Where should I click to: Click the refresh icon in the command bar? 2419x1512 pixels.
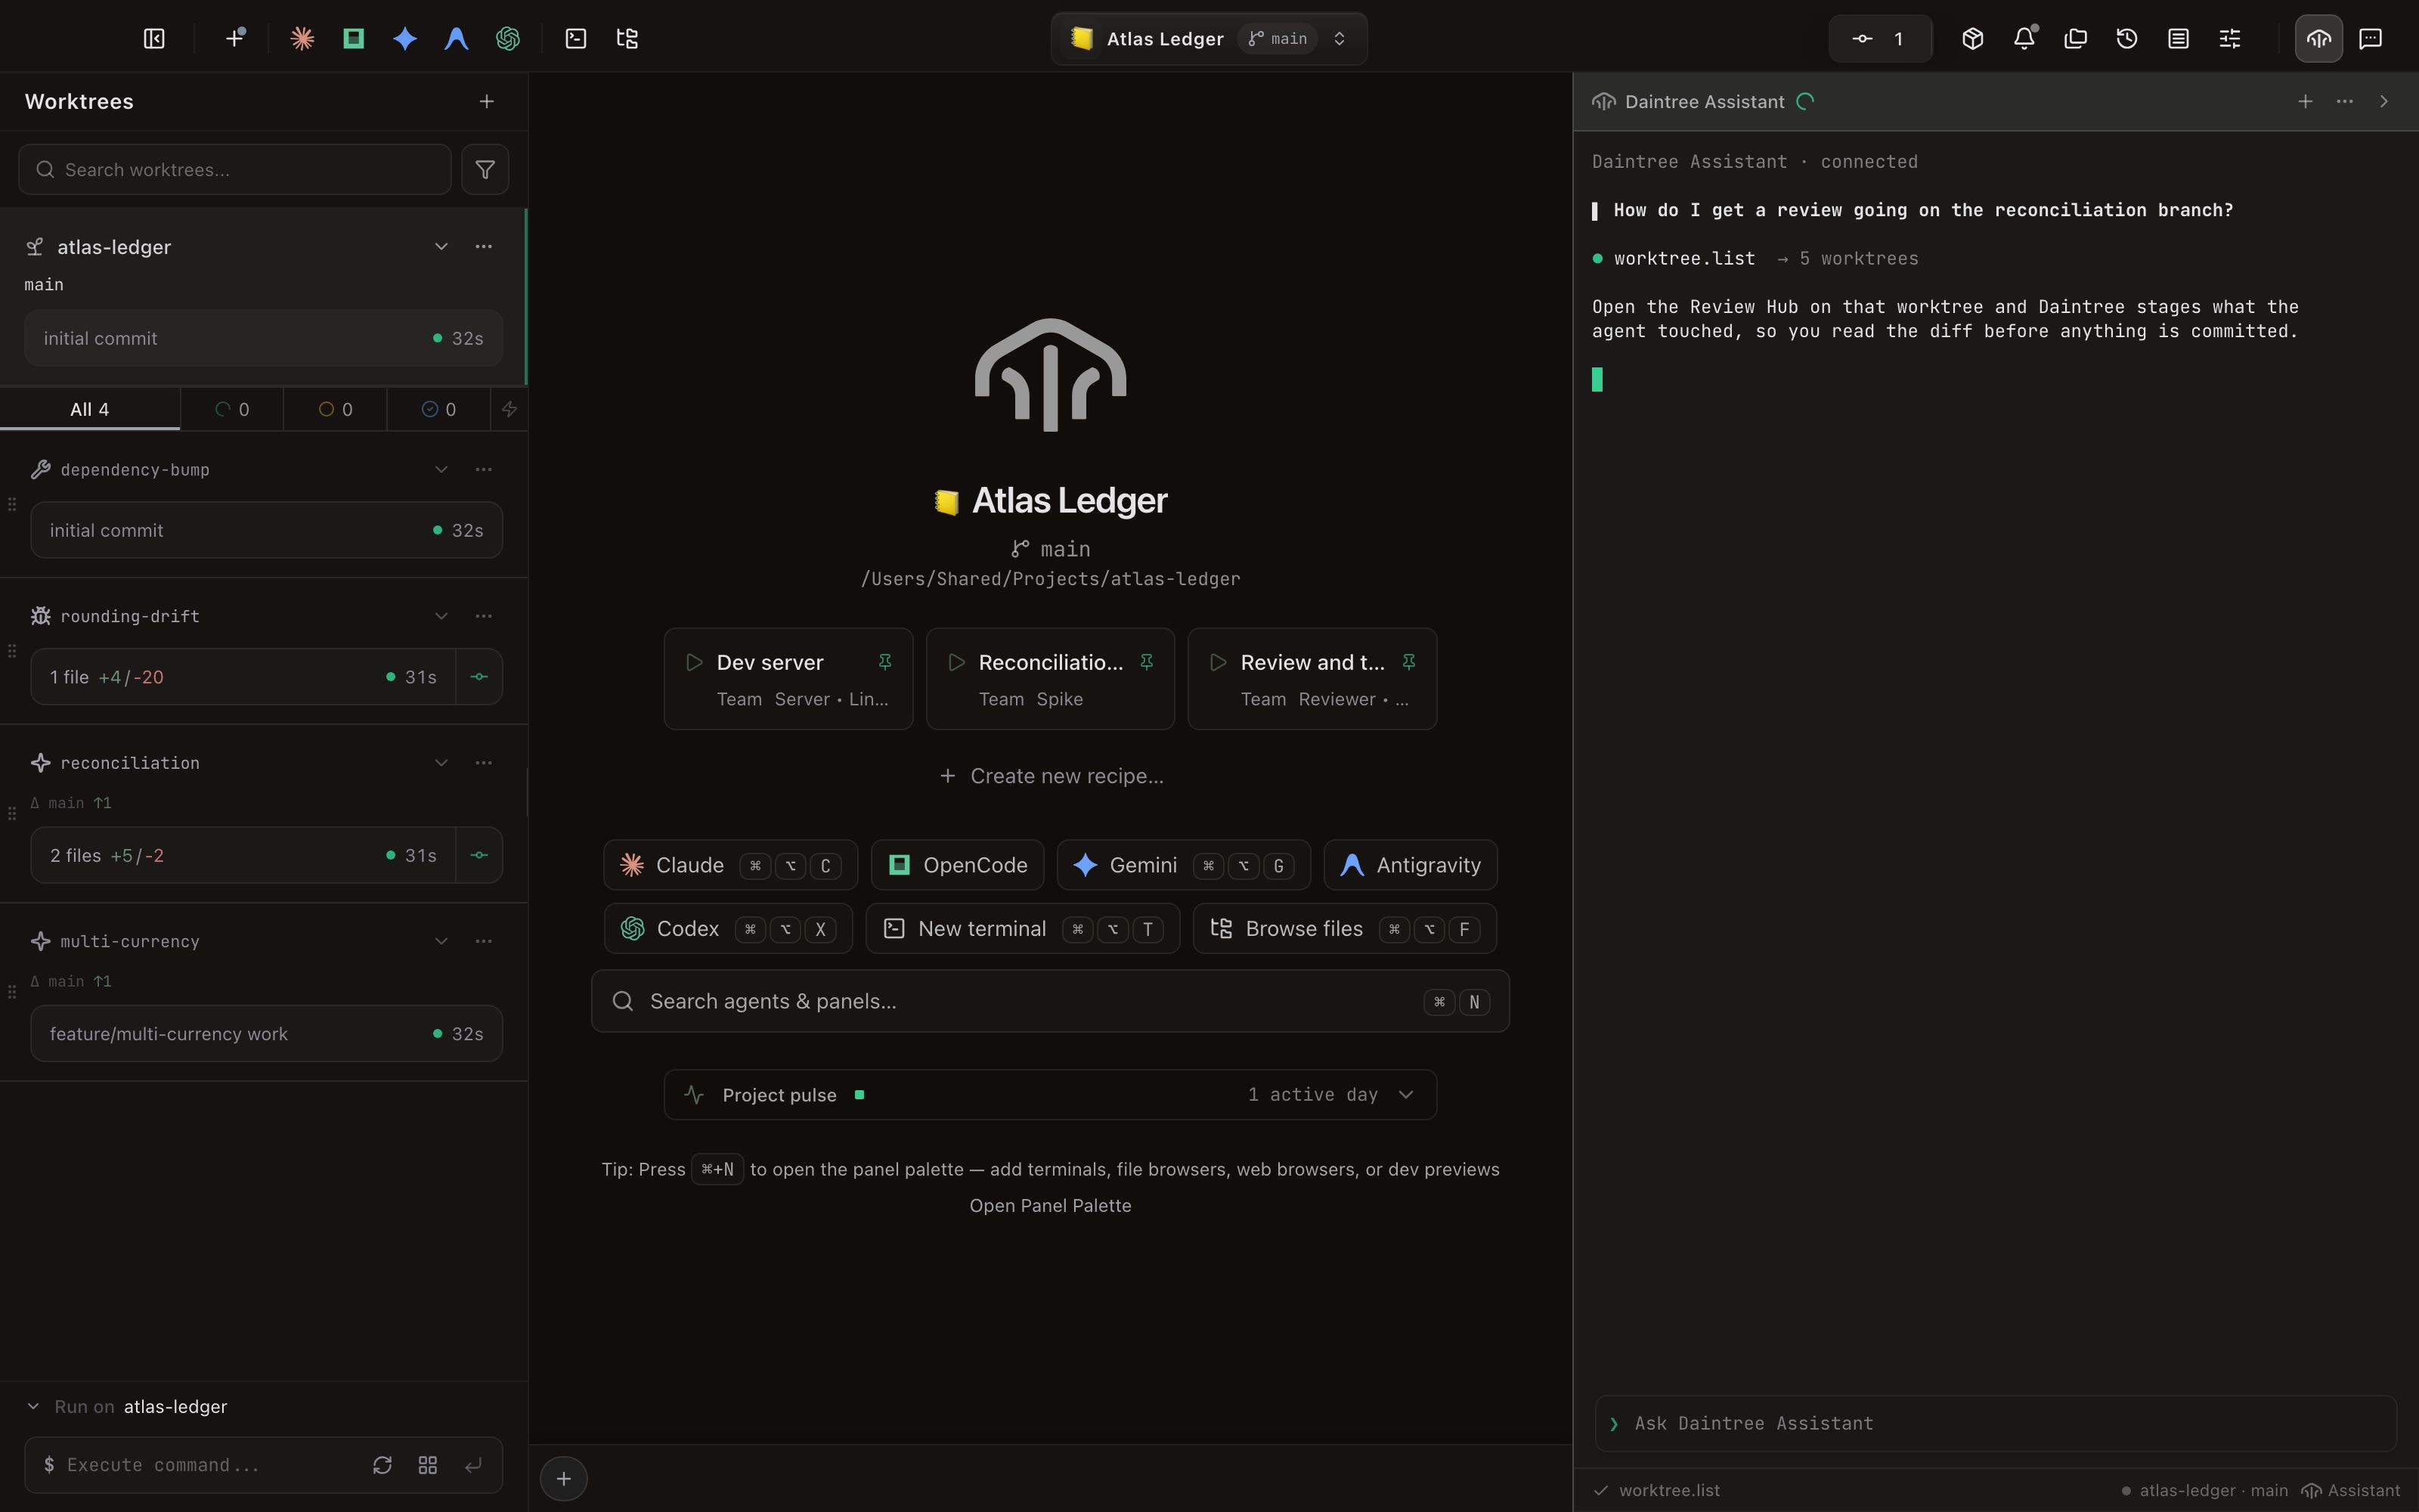382,1465
